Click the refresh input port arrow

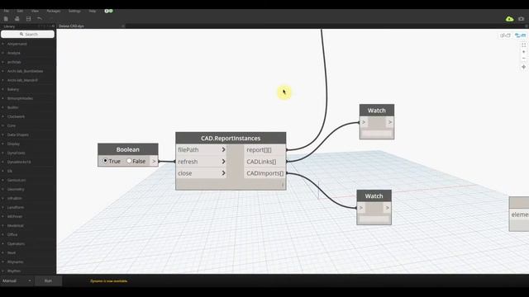[223, 162]
